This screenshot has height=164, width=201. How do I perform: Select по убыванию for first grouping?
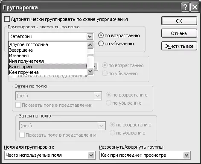(101, 44)
